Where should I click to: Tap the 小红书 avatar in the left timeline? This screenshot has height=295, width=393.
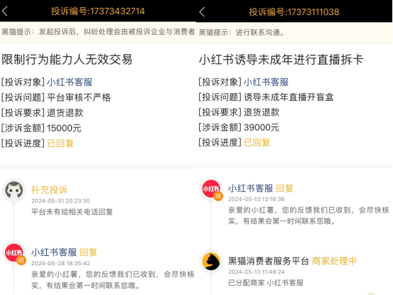pos(14,253)
